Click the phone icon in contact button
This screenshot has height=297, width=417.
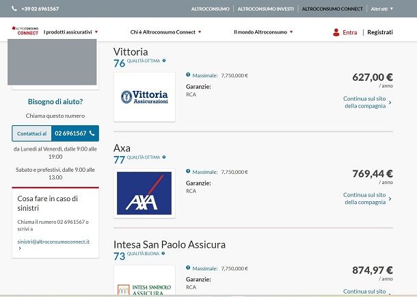tap(92, 133)
